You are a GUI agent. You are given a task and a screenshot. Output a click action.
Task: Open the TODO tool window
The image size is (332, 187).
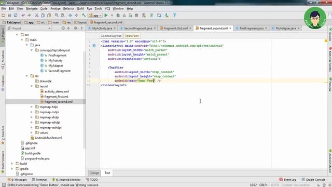(x=92, y=180)
